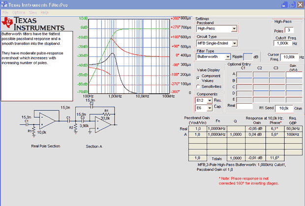Click the 'Real Pole Section' label

pos(46,146)
